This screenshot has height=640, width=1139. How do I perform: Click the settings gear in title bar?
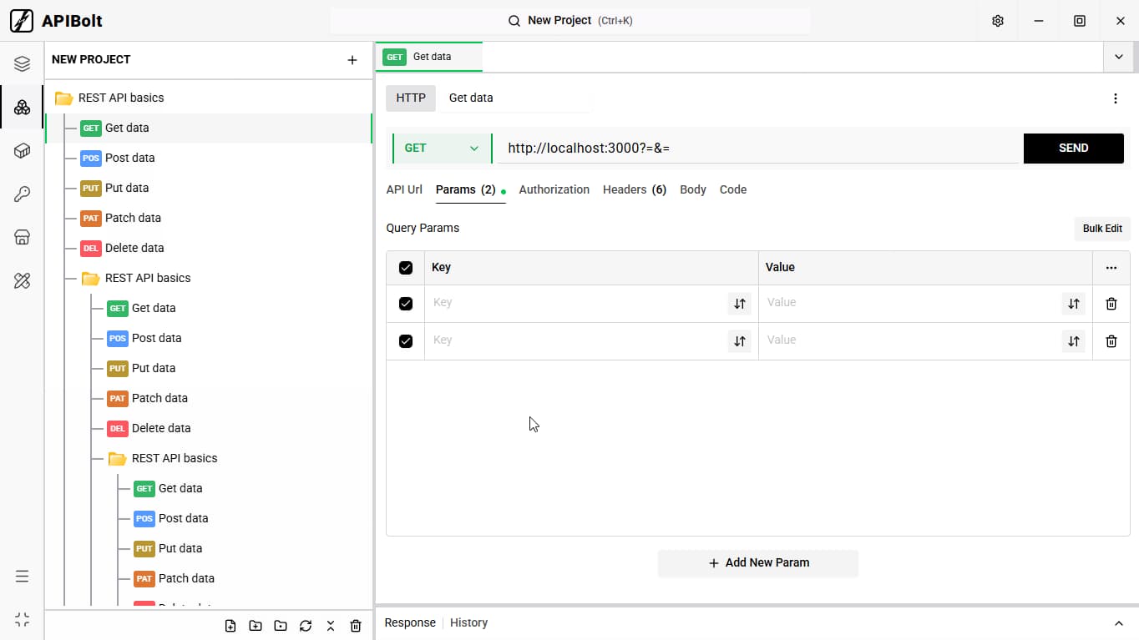(x=998, y=21)
